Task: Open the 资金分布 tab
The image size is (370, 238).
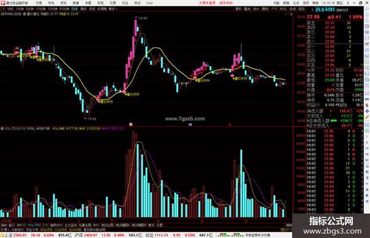Action: coord(32,229)
